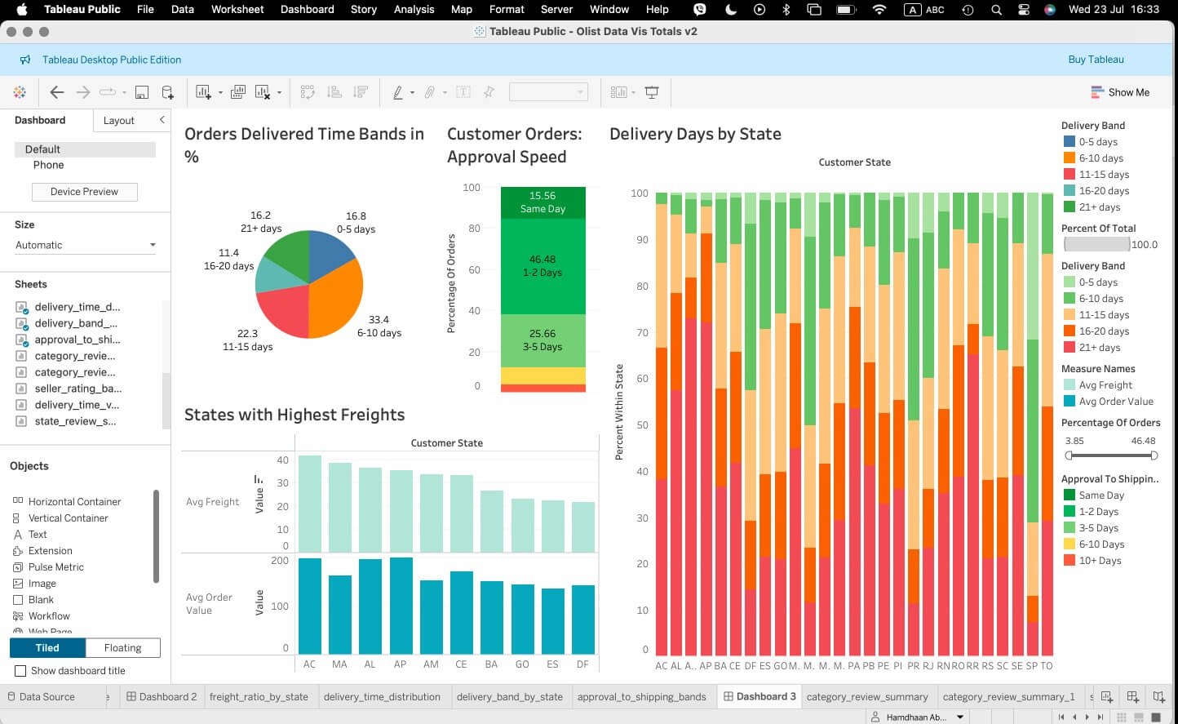
Task: Select delivery_time_d... sheet in Sheets list
Action: click(77, 307)
